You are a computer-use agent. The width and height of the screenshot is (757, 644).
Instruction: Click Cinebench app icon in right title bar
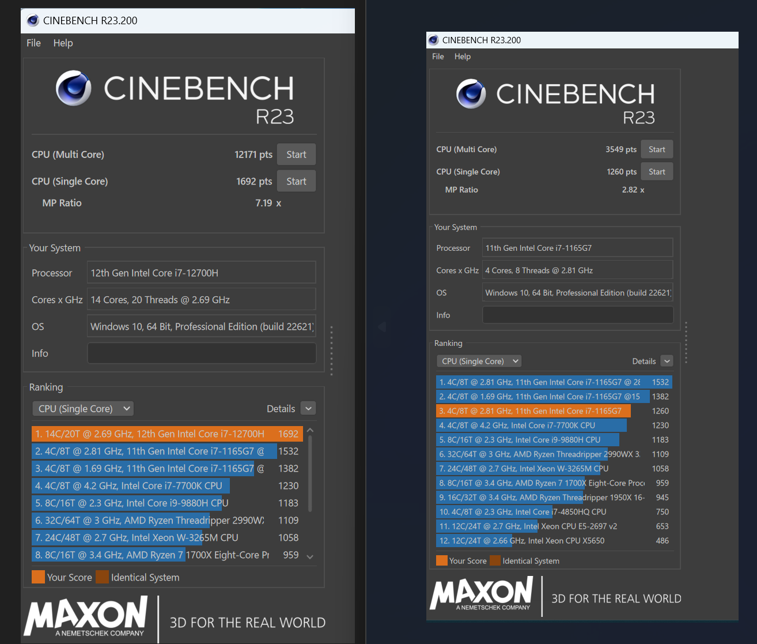pos(433,40)
